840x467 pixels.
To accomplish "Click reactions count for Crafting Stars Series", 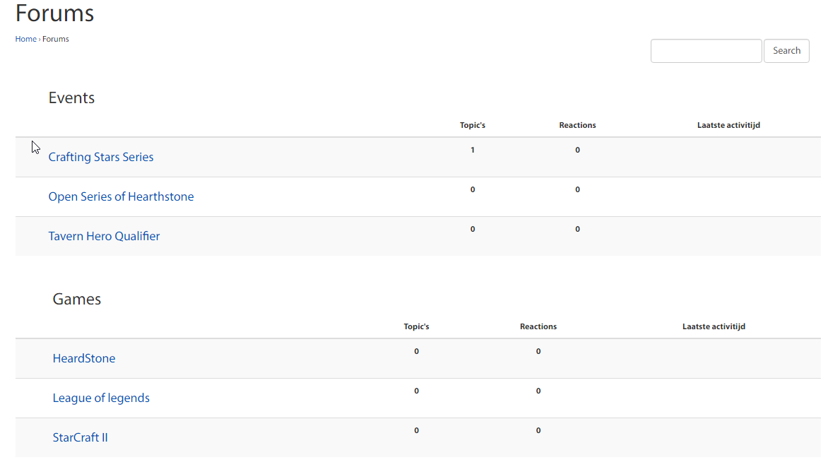I will (x=577, y=150).
